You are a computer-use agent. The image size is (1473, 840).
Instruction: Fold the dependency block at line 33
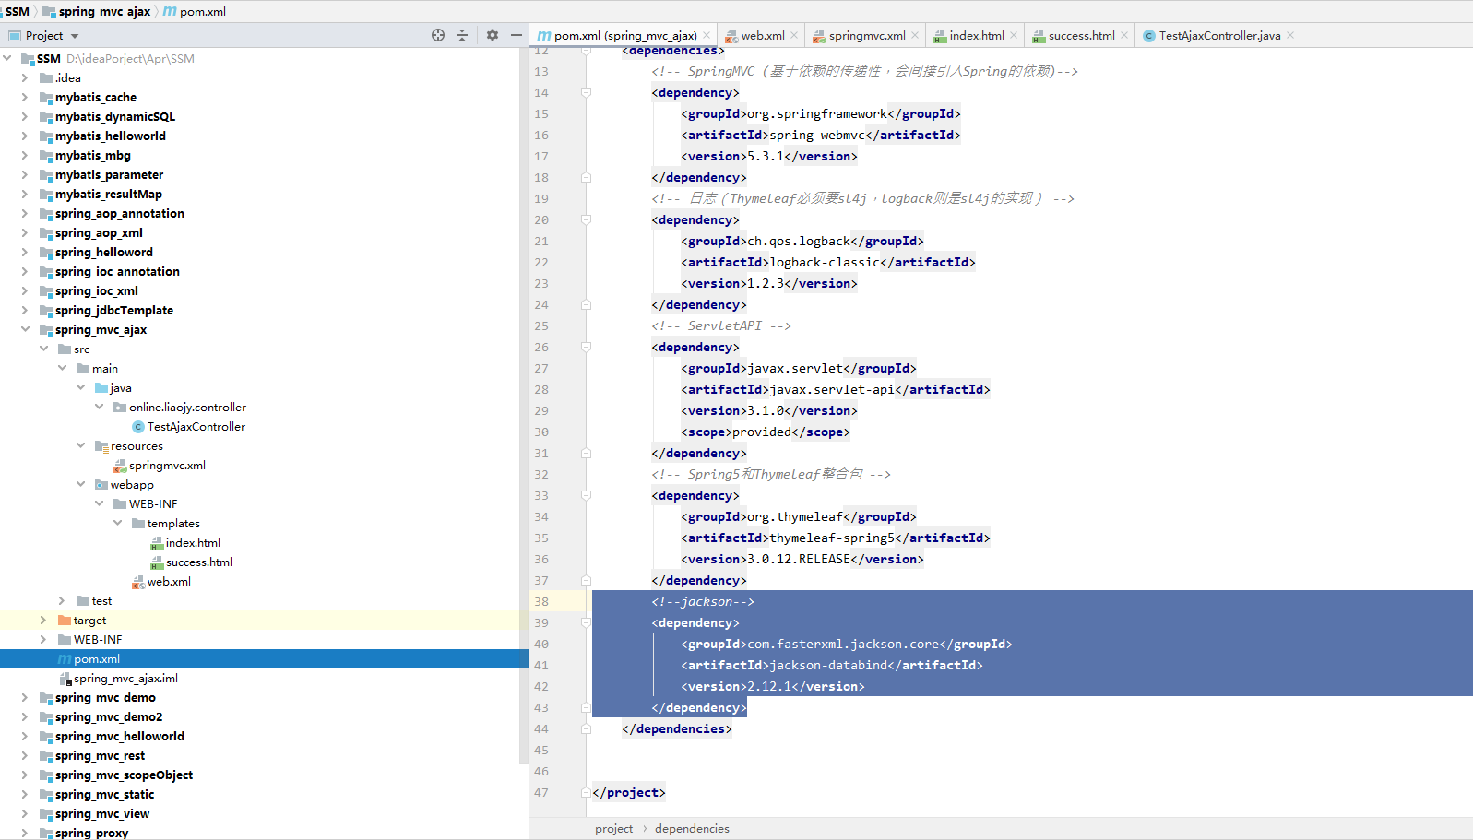point(586,495)
